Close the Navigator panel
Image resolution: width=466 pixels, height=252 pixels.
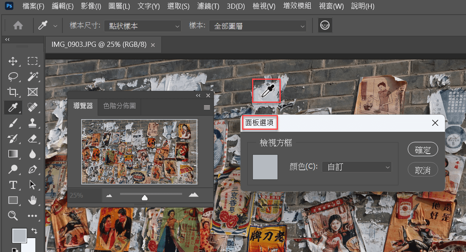pyautogui.click(x=208, y=96)
